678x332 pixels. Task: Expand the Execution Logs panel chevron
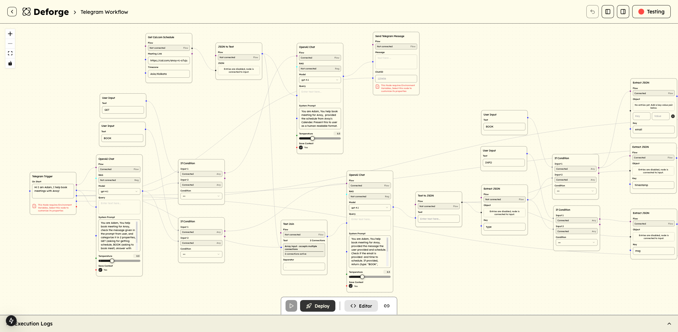669,324
